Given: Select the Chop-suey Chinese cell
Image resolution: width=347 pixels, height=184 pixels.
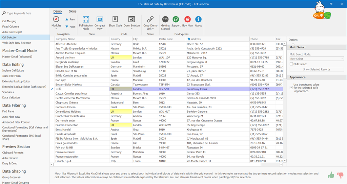Looking at the screenshot, I should [x=82, y=102].
